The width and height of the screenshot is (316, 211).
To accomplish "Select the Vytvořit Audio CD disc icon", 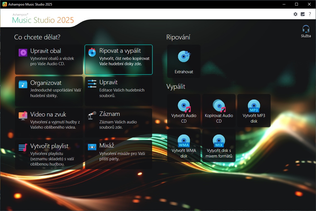I will (184, 106).
